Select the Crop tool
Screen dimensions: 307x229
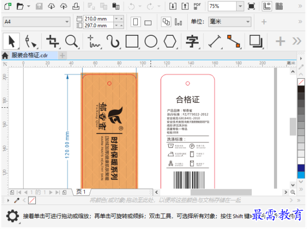[x=53, y=41]
